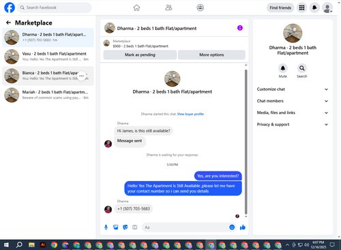The image size is (341, 250).
Task: Open the Vasu conversation
Action: click(x=48, y=57)
